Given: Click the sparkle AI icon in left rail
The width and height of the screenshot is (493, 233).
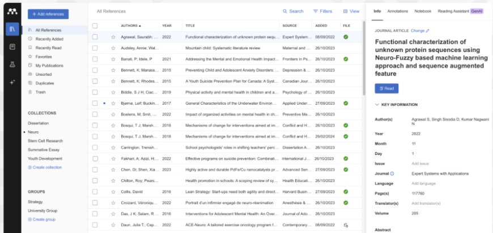Looking at the screenshot, I should (x=11, y=82).
